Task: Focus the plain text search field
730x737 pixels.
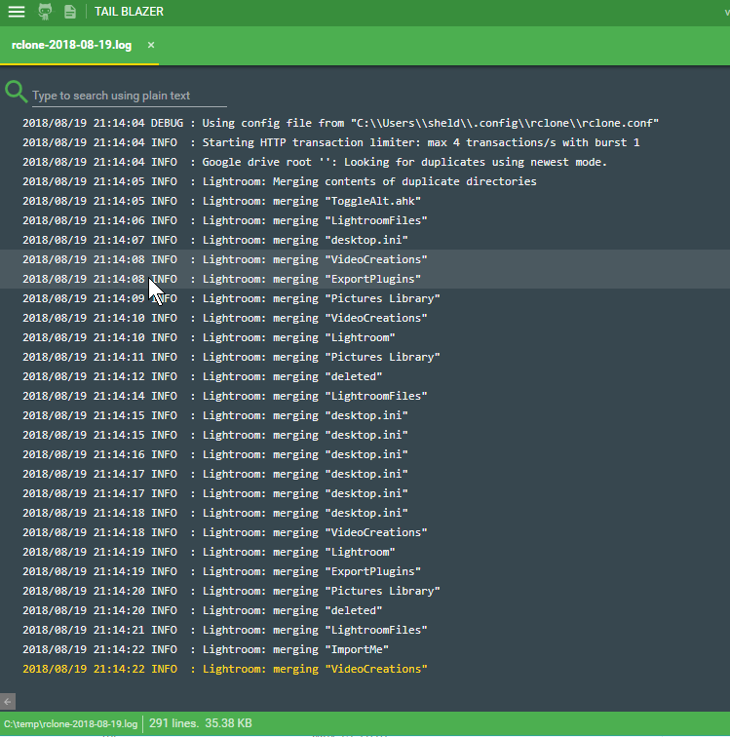Action: click(x=129, y=96)
